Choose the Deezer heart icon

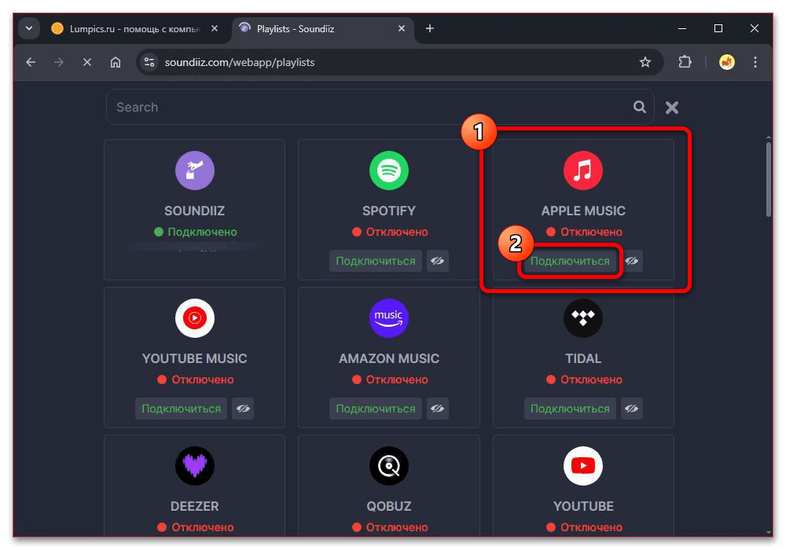[x=194, y=466]
